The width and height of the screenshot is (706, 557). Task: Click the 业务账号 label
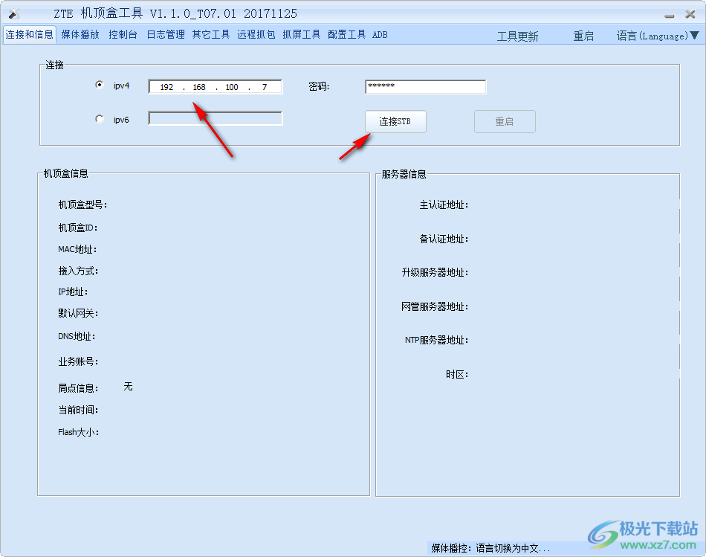click(78, 361)
